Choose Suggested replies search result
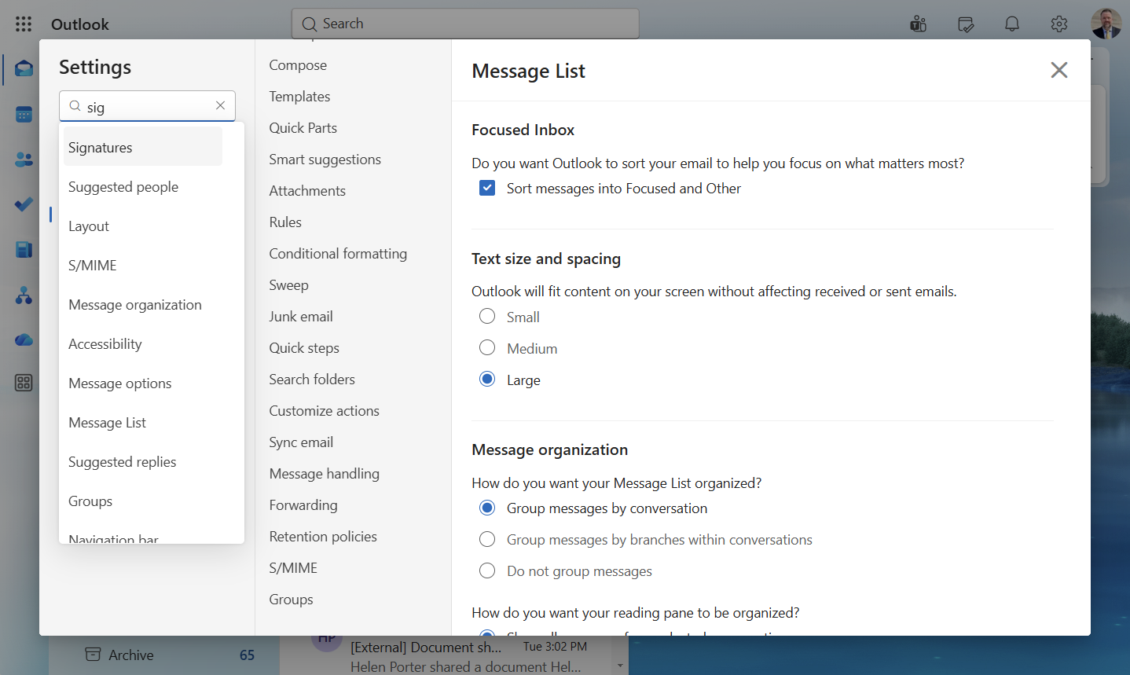The width and height of the screenshot is (1130, 675). (x=143, y=461)
